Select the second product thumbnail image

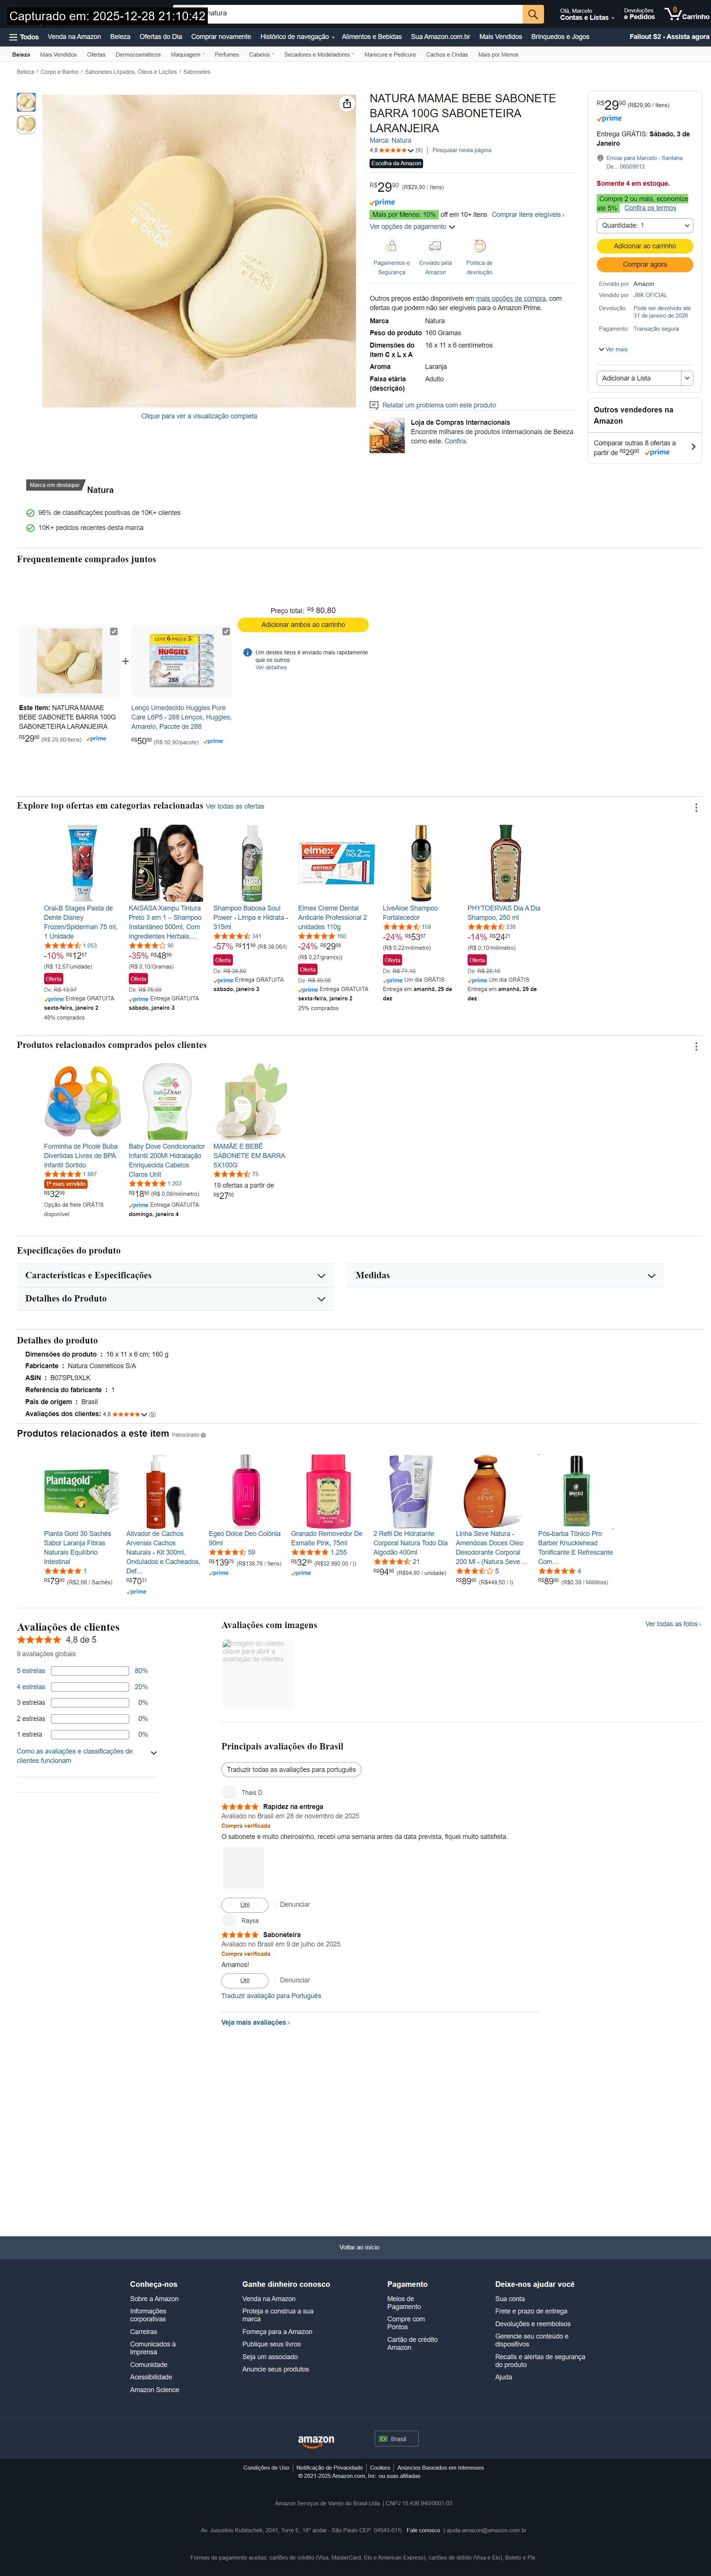click(x=26, y=124)
